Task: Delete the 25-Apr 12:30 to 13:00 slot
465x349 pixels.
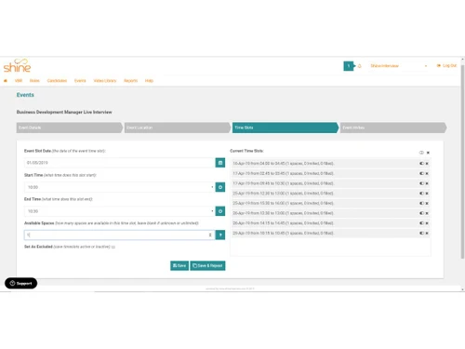Action: pos(427,194)
